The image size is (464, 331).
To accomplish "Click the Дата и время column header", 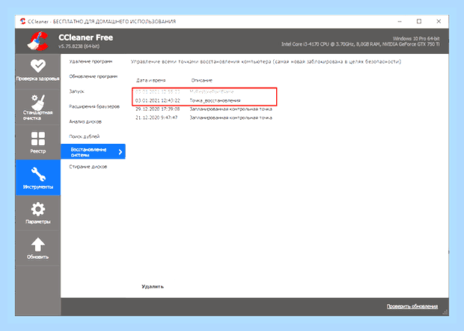I will point(150,80).
